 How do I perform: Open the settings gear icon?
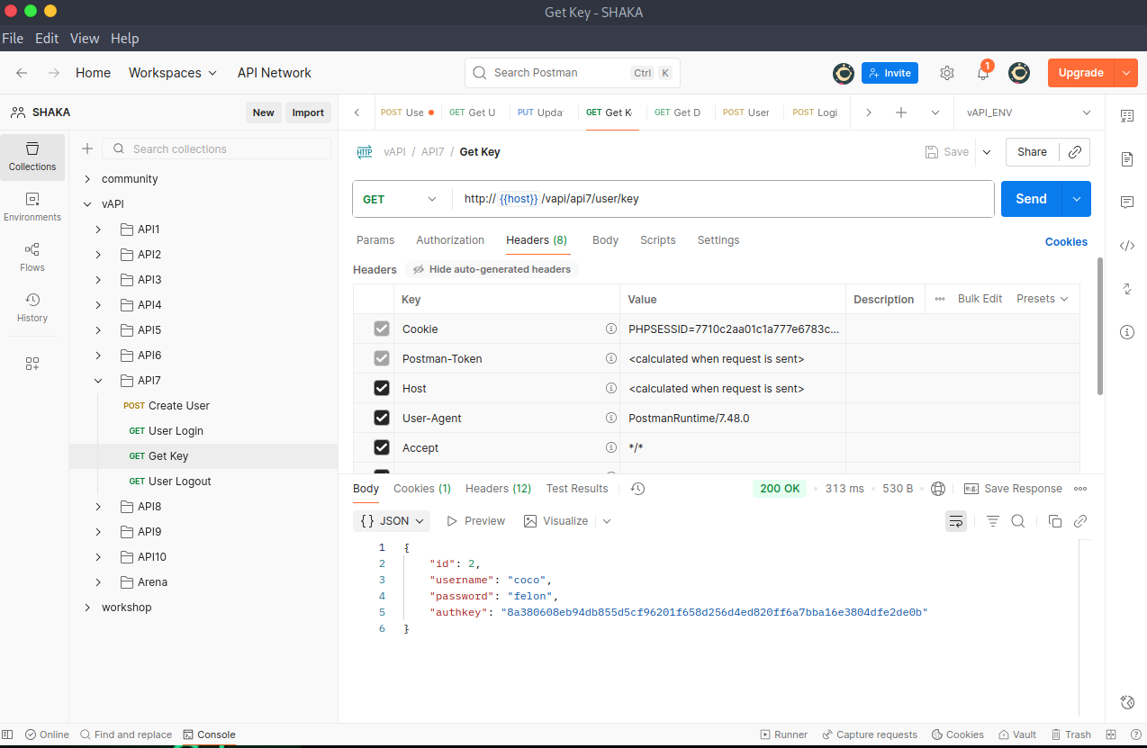pos(947,73)
